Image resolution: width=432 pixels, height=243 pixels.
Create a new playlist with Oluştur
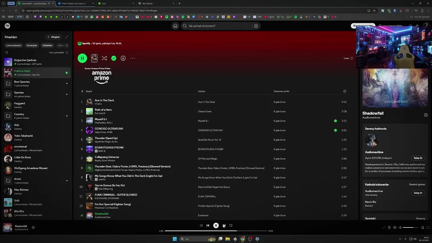coord(54,37)
